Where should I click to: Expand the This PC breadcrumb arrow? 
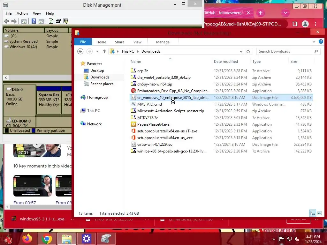138,51
